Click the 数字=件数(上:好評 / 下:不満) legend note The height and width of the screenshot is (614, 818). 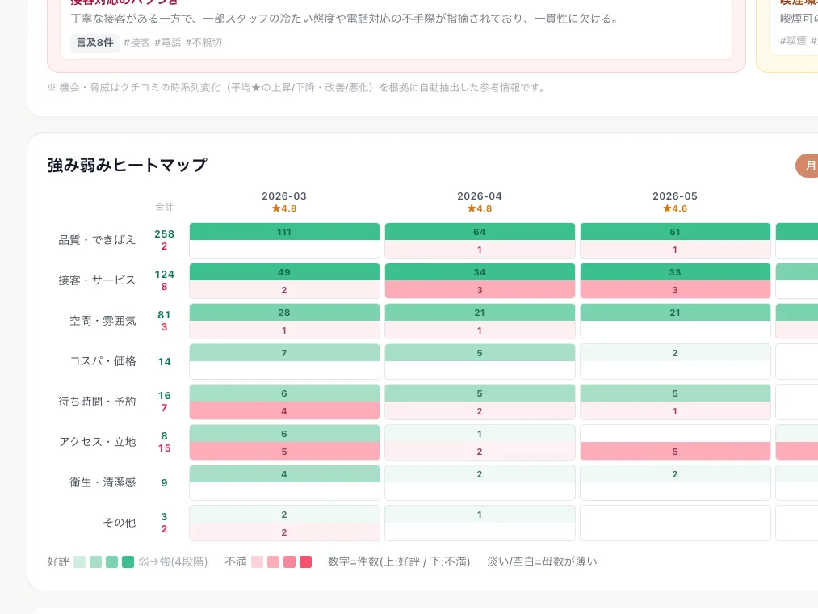(x=399, y=561)
